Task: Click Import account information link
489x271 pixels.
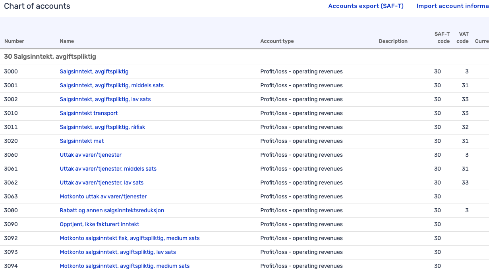Action: (x=452, y=6)
